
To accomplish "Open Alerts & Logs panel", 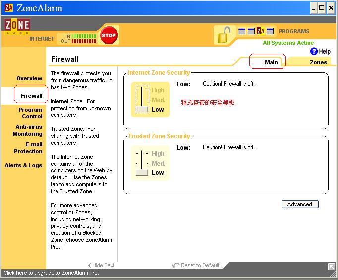I will (23, 165).
